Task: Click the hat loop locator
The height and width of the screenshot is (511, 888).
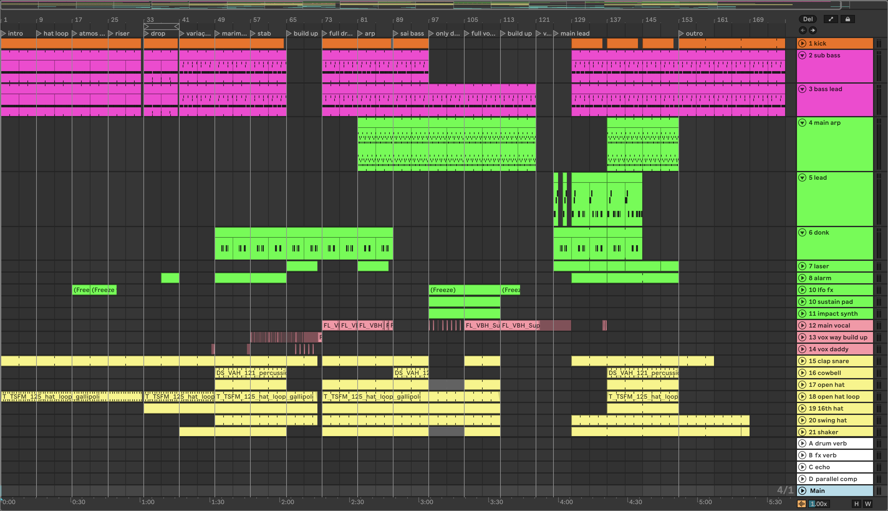Action: point(39,33)
